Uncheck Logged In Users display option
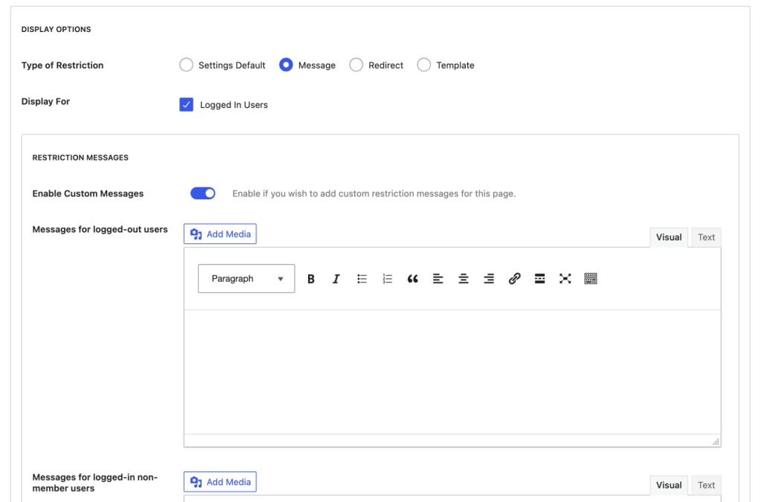The image size is (762, 502). (186, 104)
